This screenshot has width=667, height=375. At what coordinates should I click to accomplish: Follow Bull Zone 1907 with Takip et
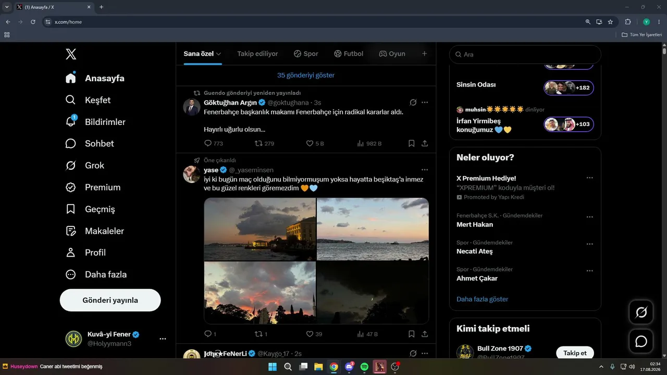575,353
